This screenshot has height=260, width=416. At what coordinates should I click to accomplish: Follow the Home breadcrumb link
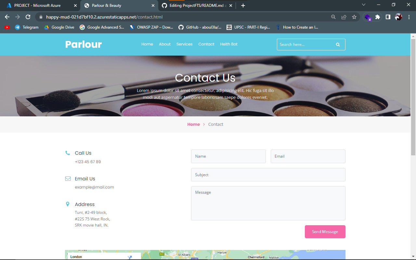pos(193,124)
